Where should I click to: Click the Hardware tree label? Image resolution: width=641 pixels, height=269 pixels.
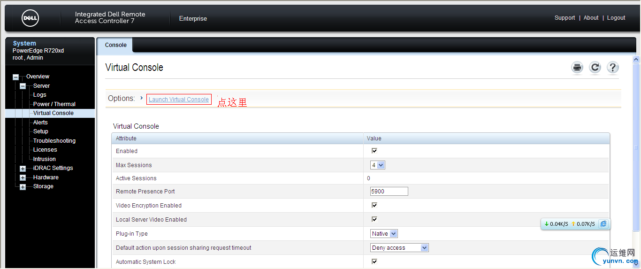(46, 177)
